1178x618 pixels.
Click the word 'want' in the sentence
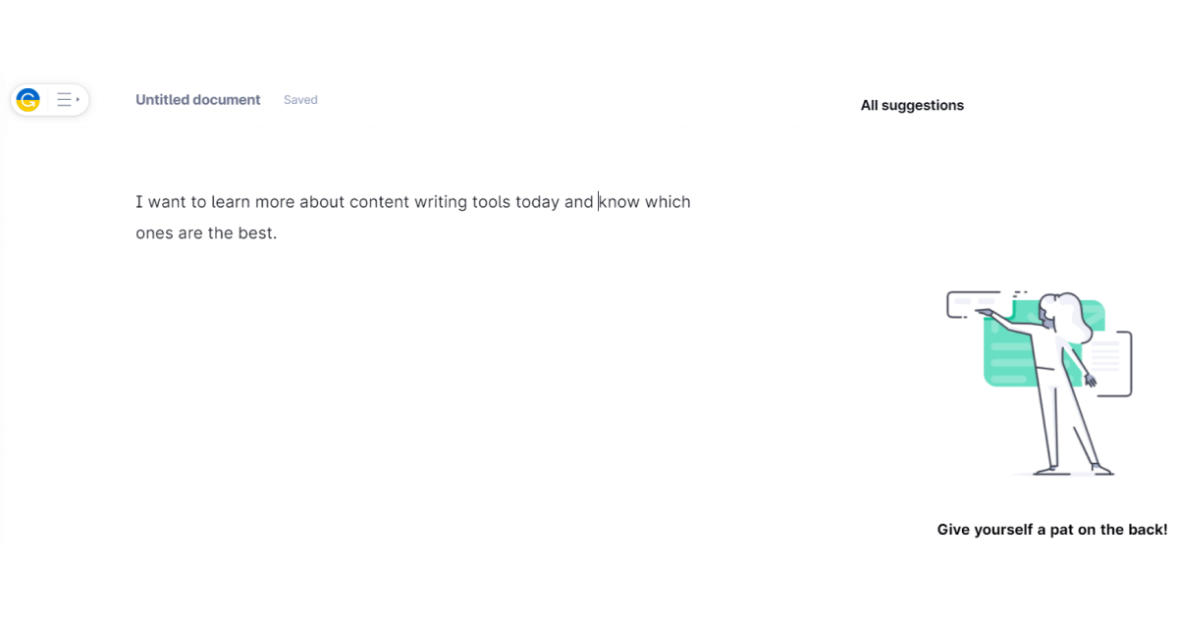pyautogui.click(x=167, y=202)
